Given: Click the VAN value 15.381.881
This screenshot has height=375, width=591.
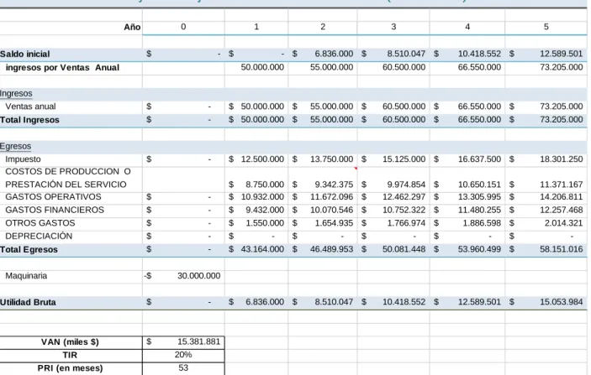Looking at the screenshot, I should (x=198, y=341).
